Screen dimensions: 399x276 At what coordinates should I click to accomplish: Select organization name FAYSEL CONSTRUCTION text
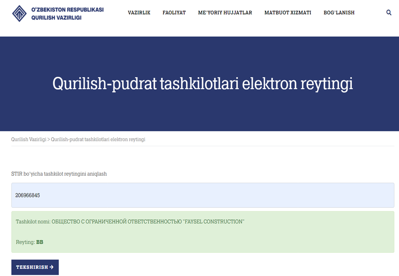point(213,222)
